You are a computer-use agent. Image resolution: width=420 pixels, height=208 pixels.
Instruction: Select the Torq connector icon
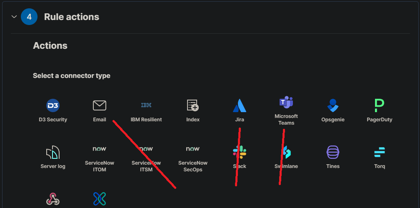pyautogui.click(x=379, y=153)
